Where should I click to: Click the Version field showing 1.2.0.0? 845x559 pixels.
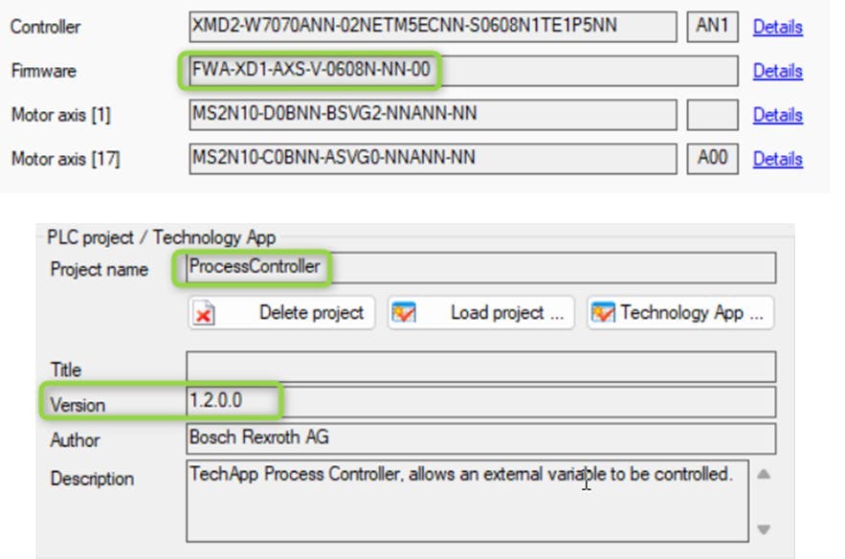[x=480, y=402]
